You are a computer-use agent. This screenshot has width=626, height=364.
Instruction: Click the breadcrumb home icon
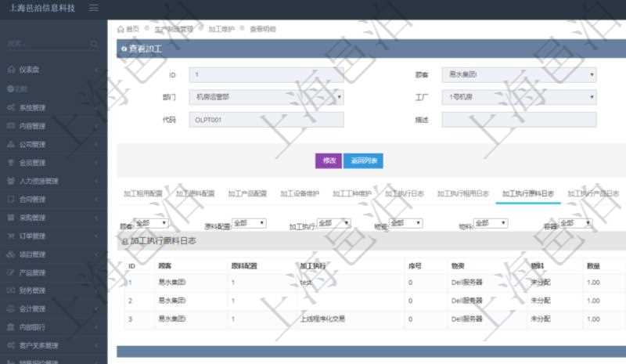click(121, 29)
